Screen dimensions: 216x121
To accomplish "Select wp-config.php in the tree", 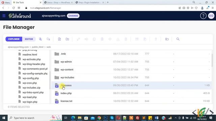I will point(31,78).
